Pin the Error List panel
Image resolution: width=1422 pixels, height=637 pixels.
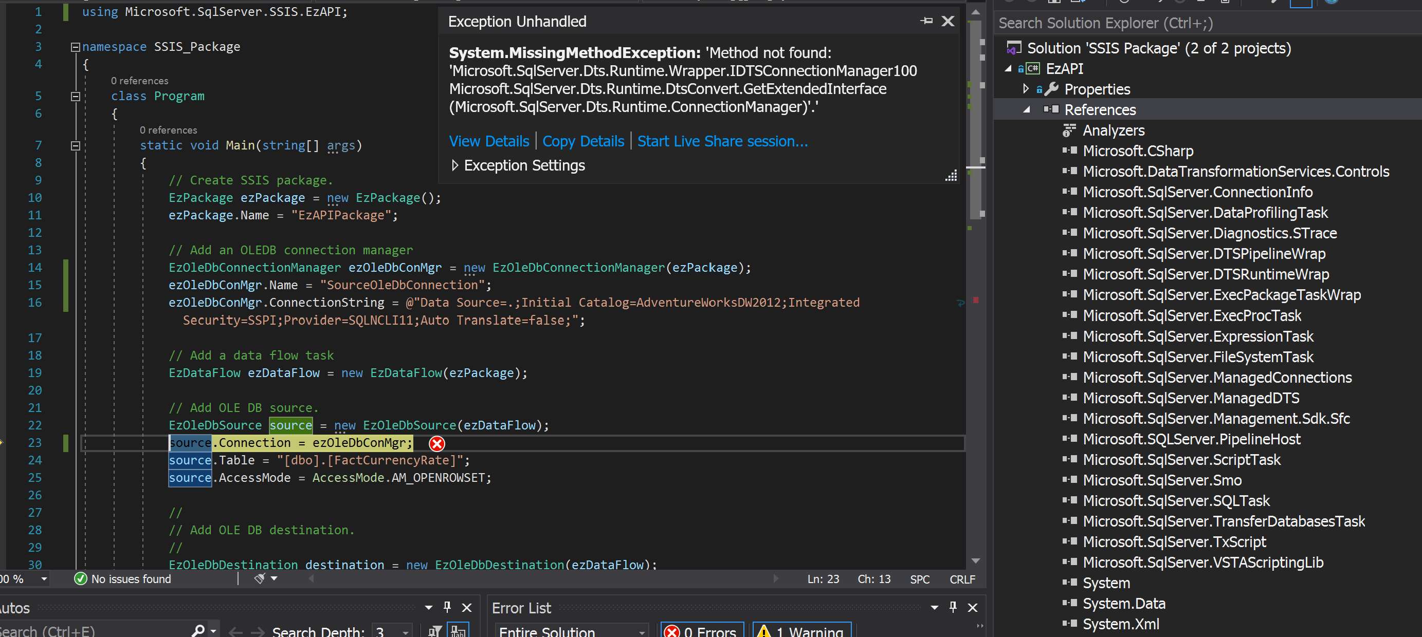[x=953, y=607]
